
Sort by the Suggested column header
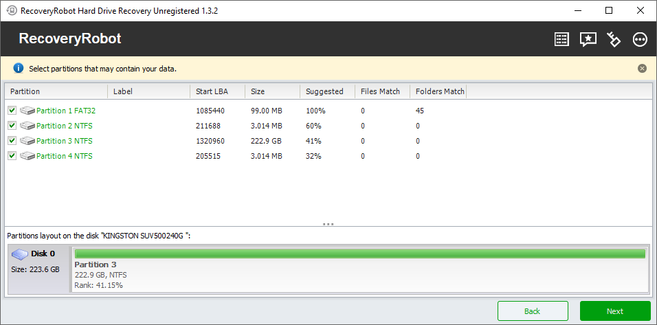324,91
